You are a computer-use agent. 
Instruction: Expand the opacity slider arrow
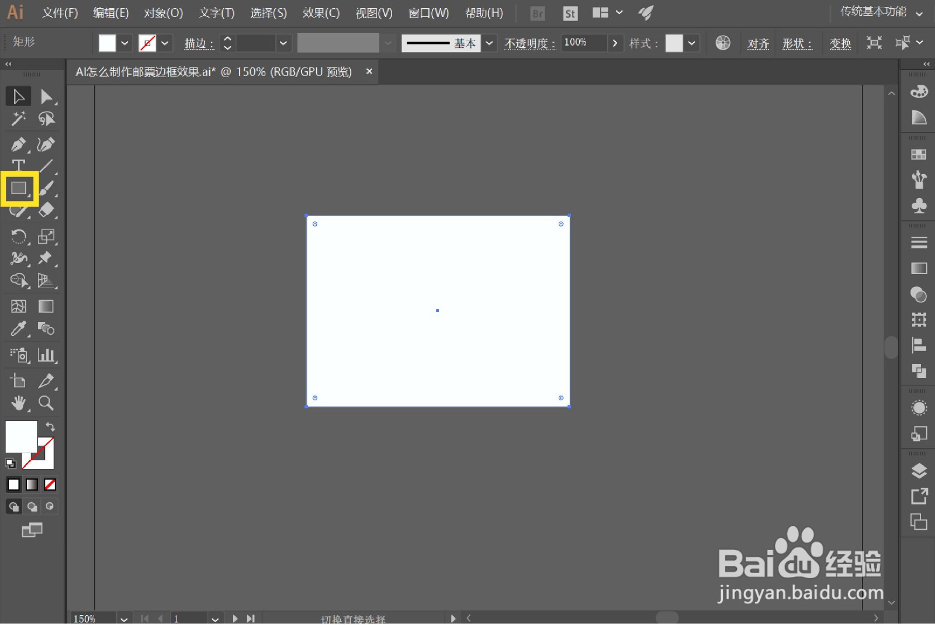615,43
